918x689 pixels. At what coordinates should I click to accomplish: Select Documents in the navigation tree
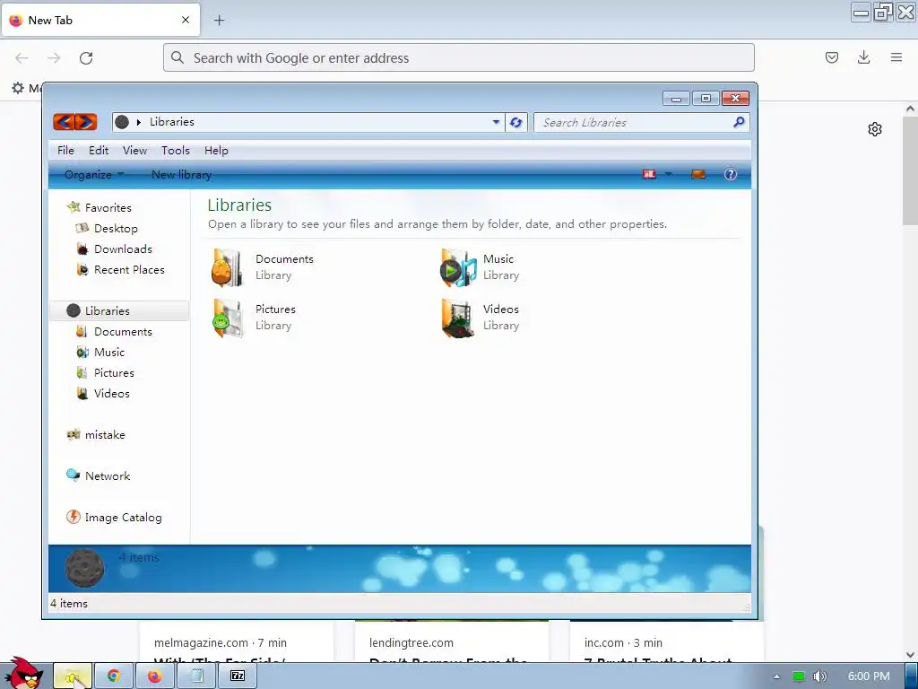click(x=123, y=332)
